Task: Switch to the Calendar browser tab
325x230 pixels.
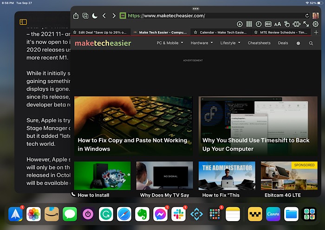Action: click(x=221, y=33)
